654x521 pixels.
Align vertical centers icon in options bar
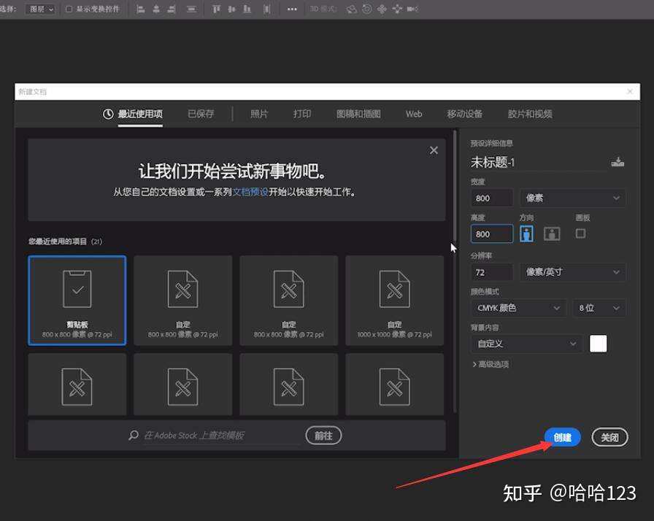click(x=231, y=9)
